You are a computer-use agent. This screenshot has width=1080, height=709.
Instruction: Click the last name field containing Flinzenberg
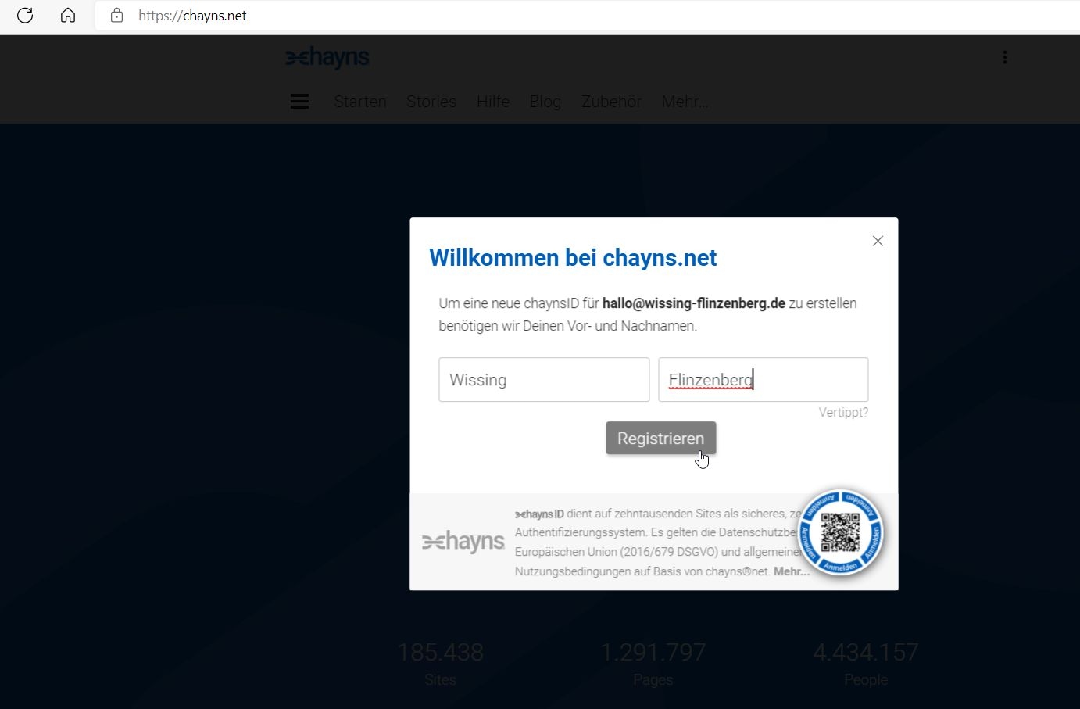764,380
